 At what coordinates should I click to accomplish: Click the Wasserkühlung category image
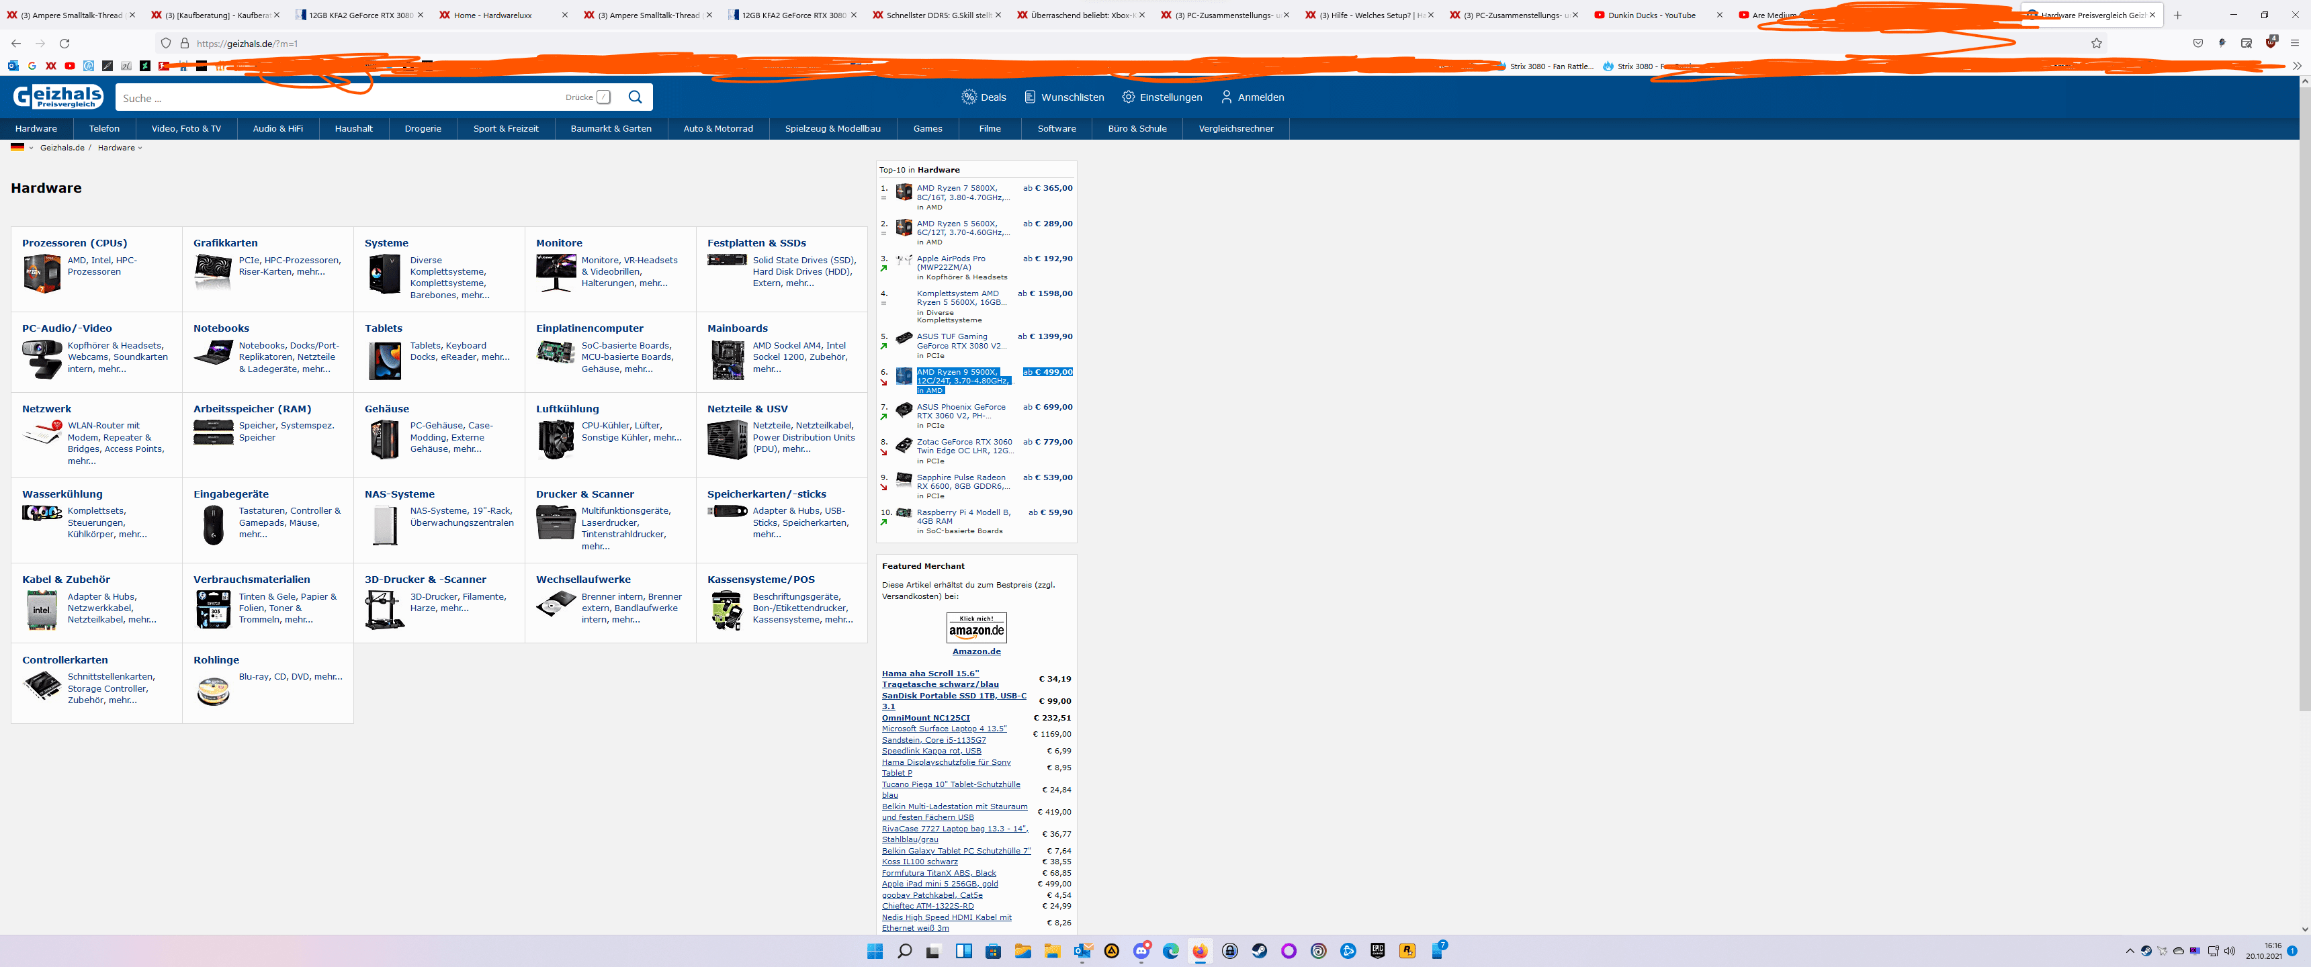coord(41,513)
